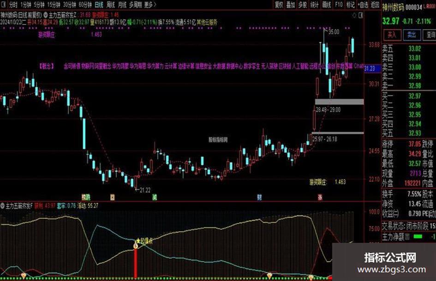Viewport: 436px width, 281px height.
Task: Select the 月线 monthly chart tab
Action: [x=122, y=5]
